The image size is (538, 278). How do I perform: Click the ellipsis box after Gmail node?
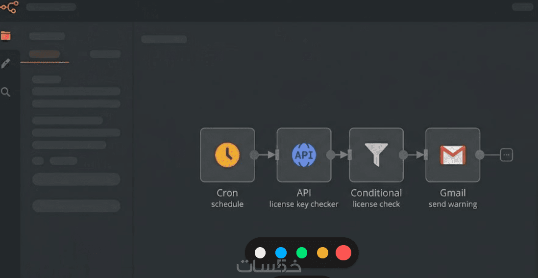click(507, 155)
